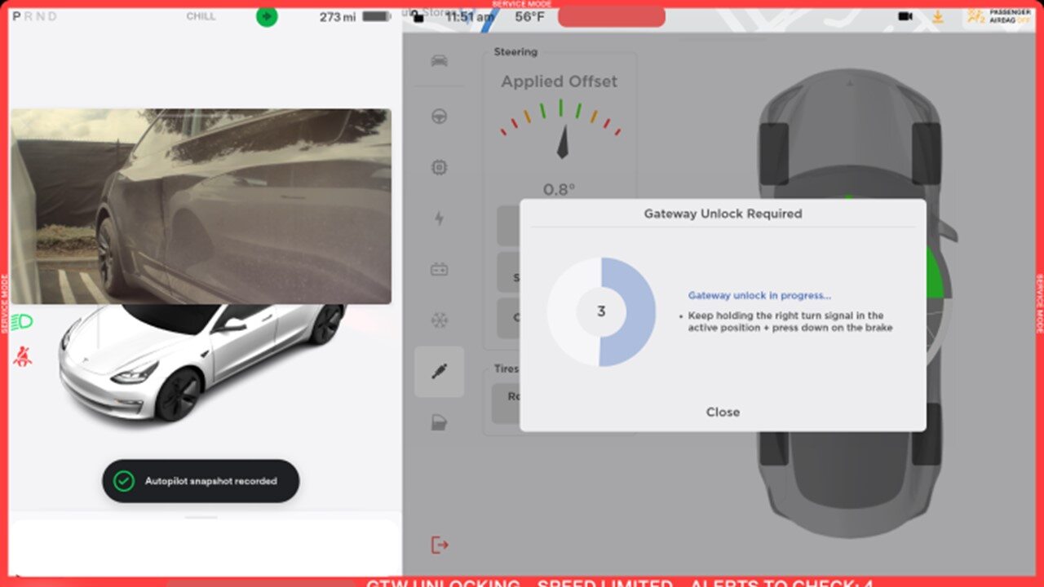Tap the green right turn signal indicator

[x=267, y=16]
